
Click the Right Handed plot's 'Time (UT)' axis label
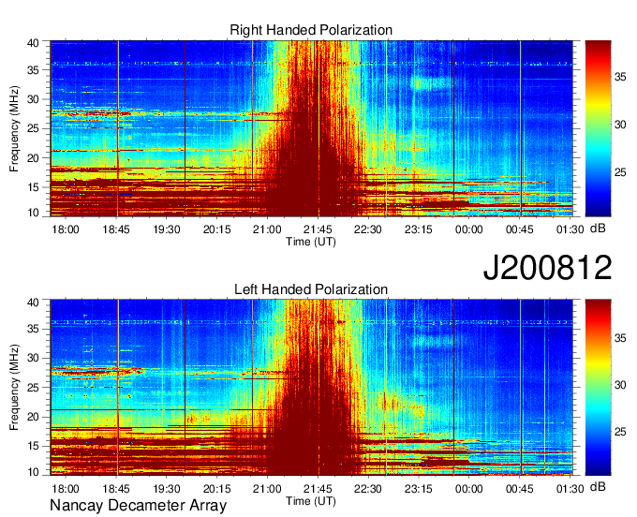click(x=311, y=242)
